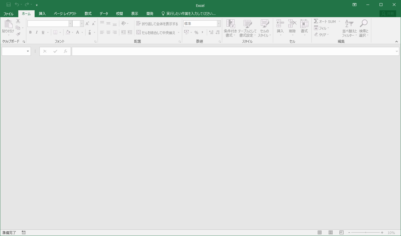Click the zoom slider in status bar
This screenshot has height=236, width=401.
tap(366, 233)
